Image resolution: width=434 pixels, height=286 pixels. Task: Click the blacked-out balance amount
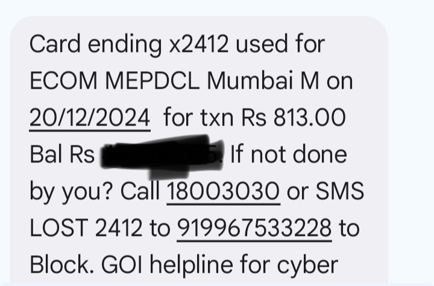pyautogui.click(x=163, y=156)
